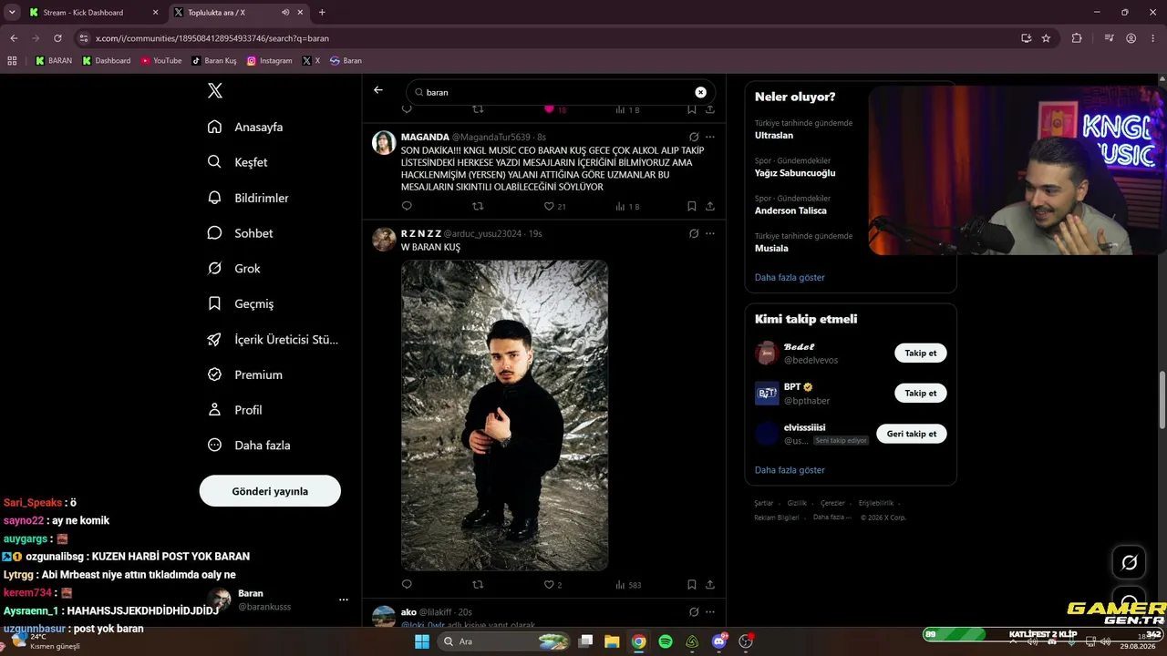The image size is (1167, 656).
Task: Open Grok from the X sidebar
Action: pos(234,269)
